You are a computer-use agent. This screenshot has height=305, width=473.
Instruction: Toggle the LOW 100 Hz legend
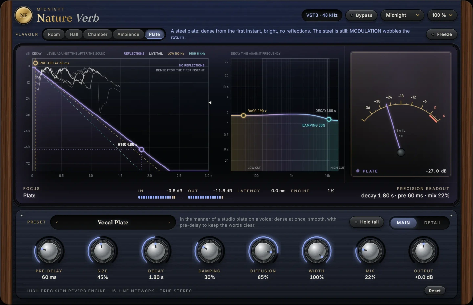(x=176, y=54)
